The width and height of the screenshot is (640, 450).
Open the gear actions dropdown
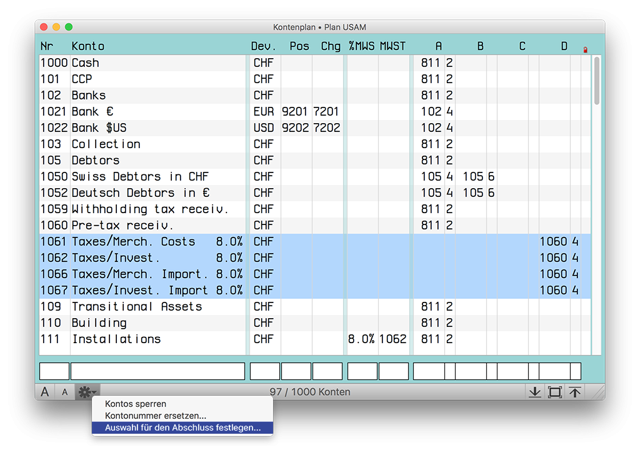86,392
